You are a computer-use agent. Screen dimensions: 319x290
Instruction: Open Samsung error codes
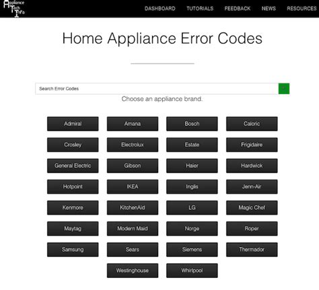pos(73,250)
